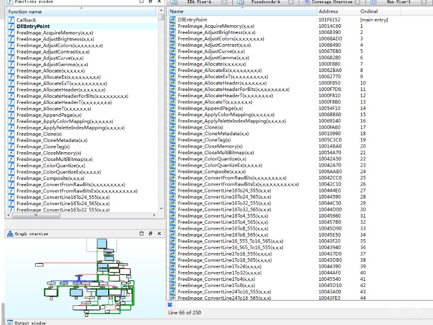Sort functions by the Function name column header
Screen dimensions: 433x325
[82, 12]
